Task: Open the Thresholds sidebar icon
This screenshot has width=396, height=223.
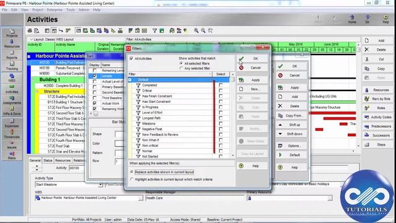Action: pos(12,134)
